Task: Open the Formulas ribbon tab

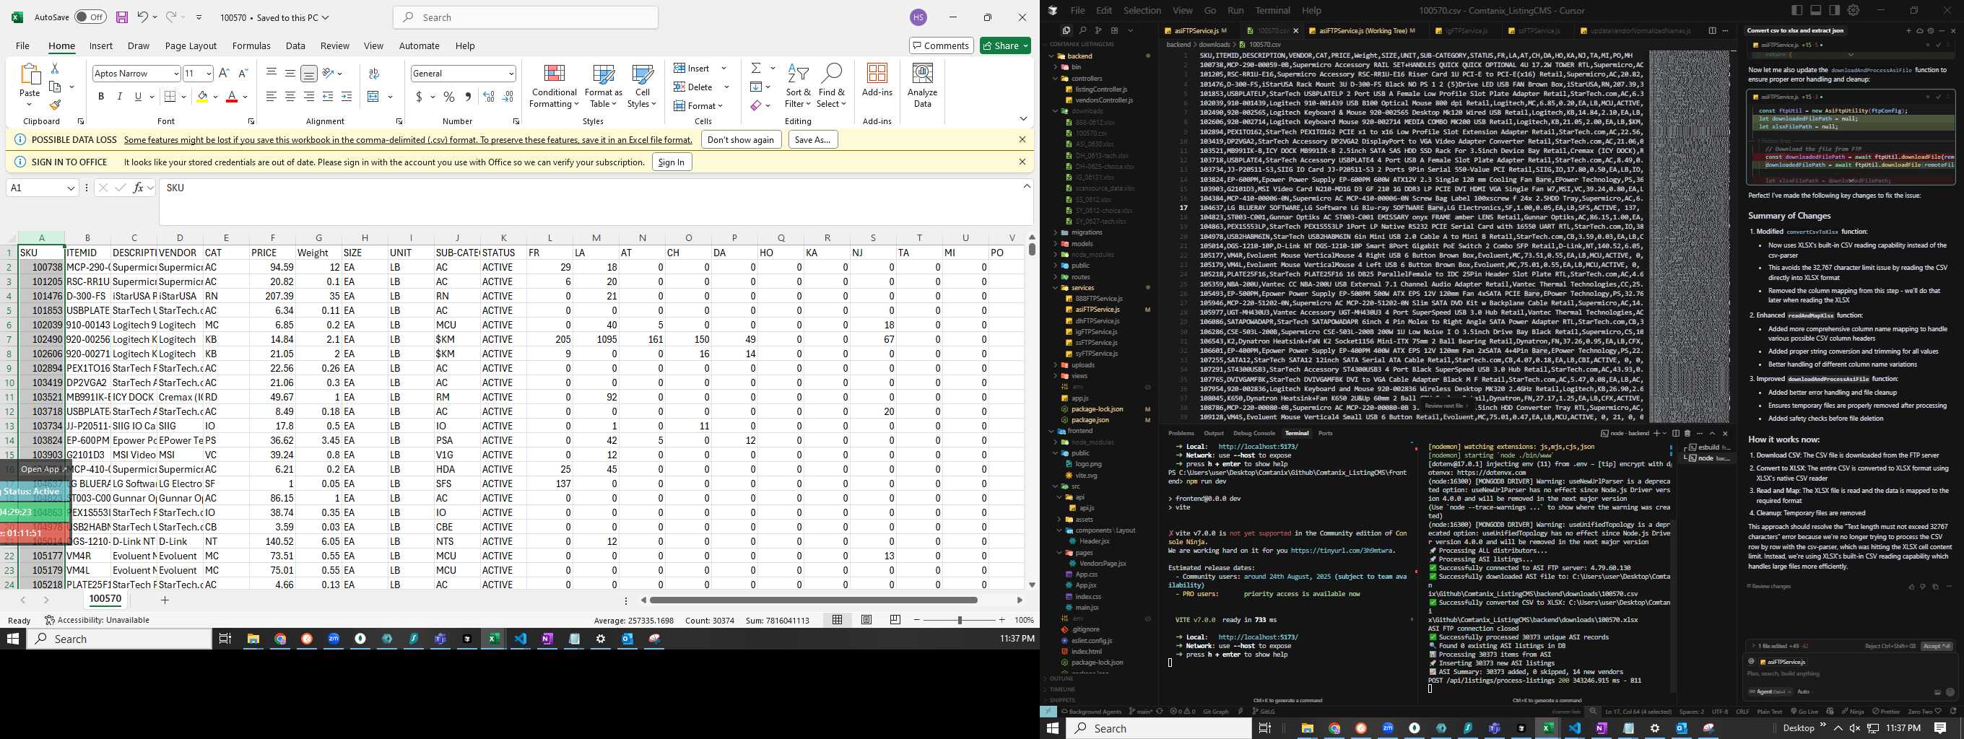Action: click(251, 45)
